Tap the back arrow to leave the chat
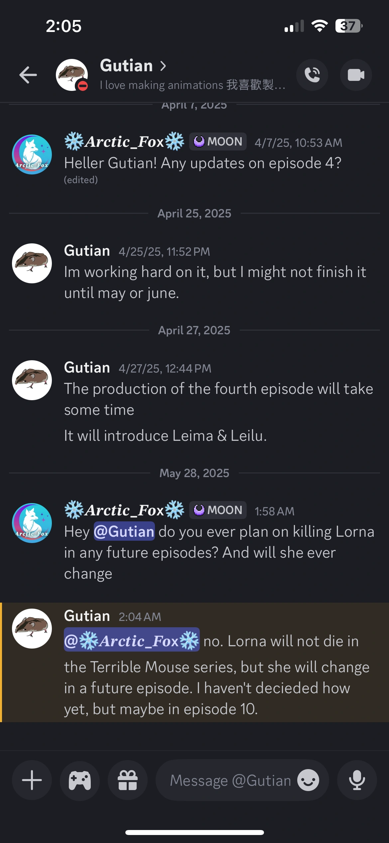Image resolution: width=389 pixels, height=843 pixels. (28, 75)
